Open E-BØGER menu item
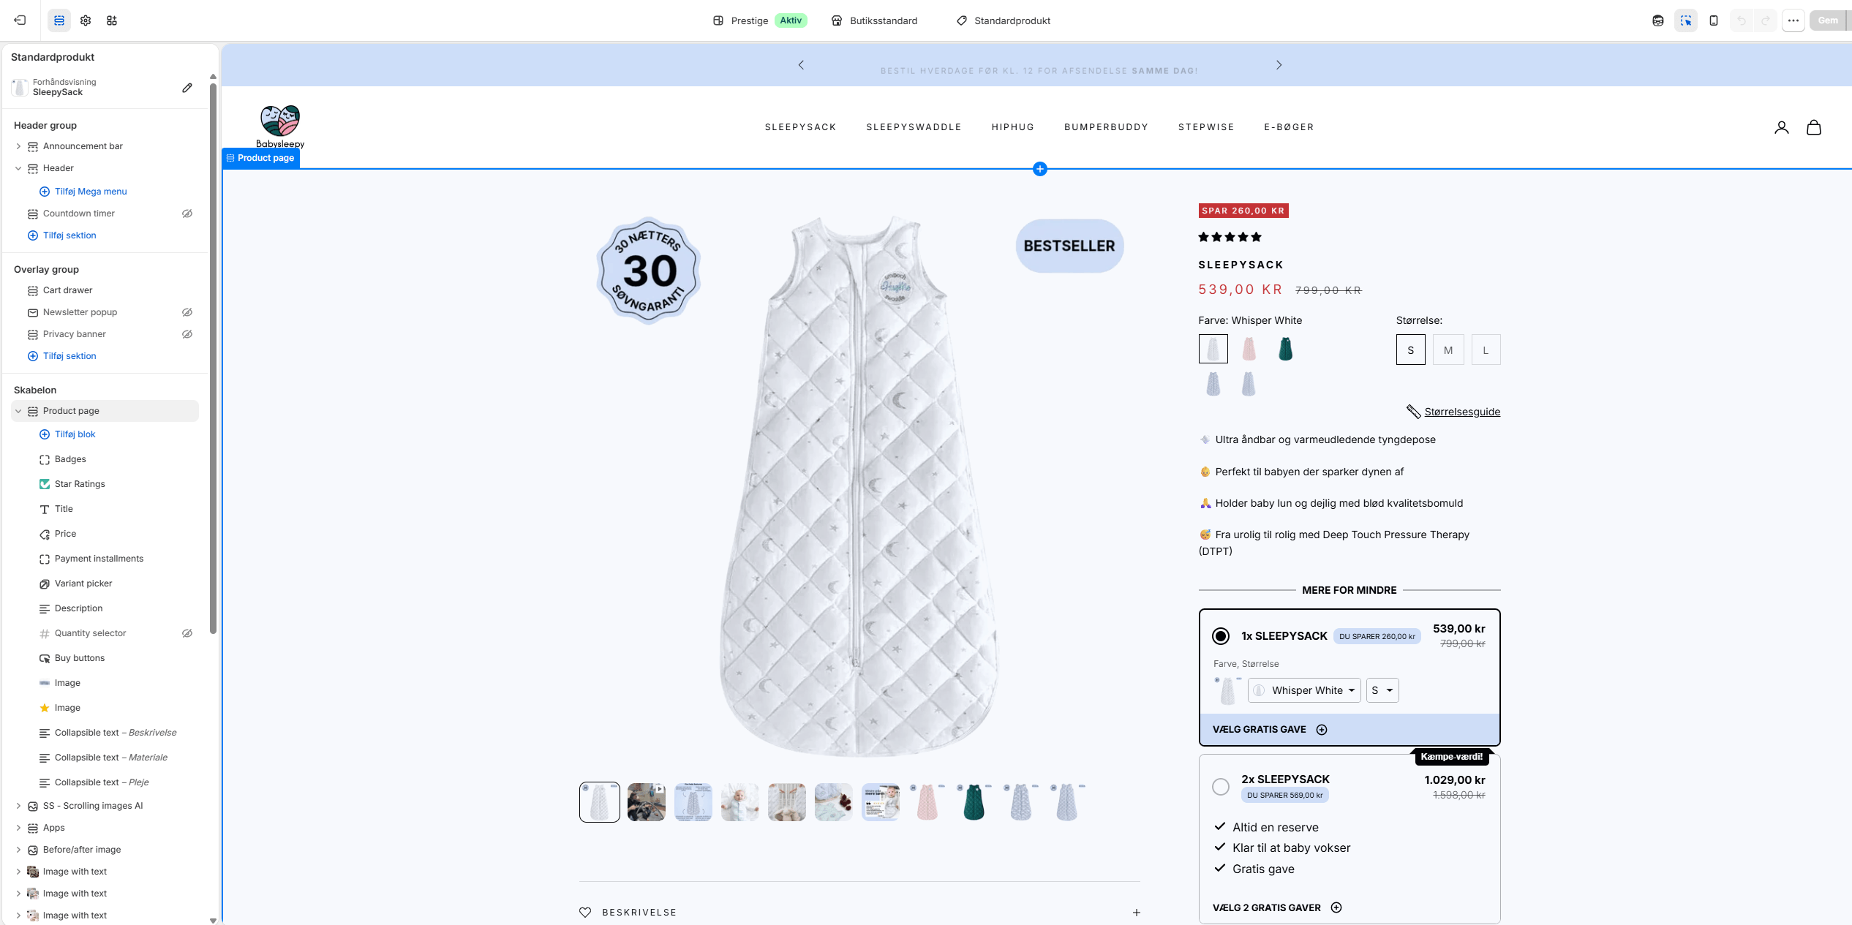Viewport: 1852px width, 925px height. point(1289,127)
